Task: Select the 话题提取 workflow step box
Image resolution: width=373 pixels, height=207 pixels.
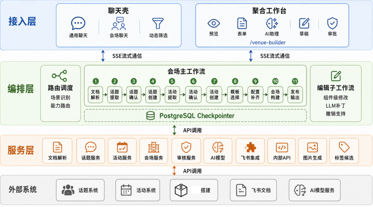Action: pos(114,94)
